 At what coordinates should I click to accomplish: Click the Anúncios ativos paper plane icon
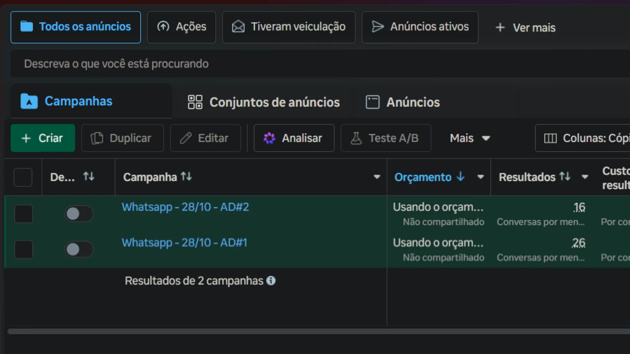pos(378,27)
